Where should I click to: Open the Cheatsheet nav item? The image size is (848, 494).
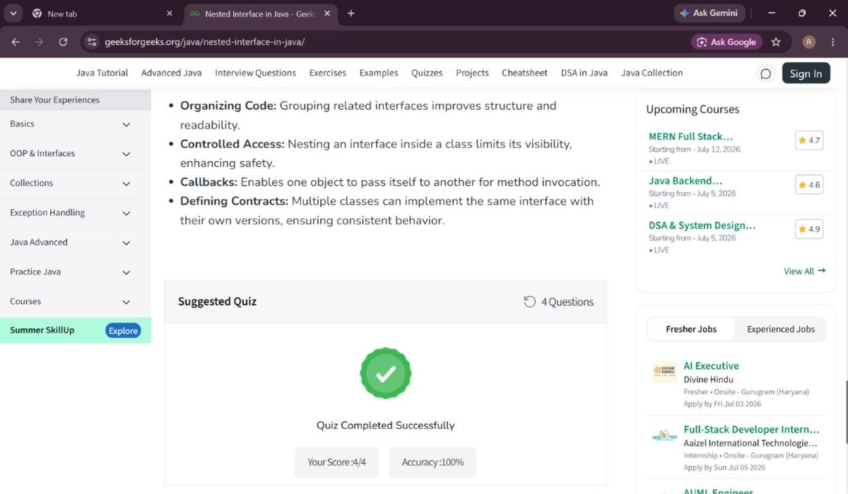click(524, 73)
